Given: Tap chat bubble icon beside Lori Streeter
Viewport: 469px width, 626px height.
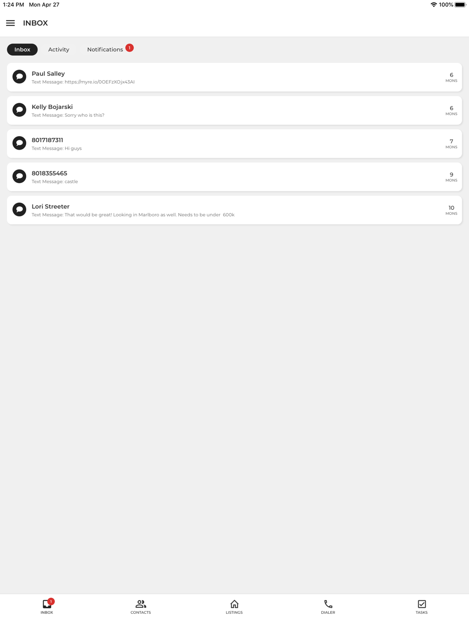Looking at the screenshot, I should pyautogui.click(x=19, y=209).
